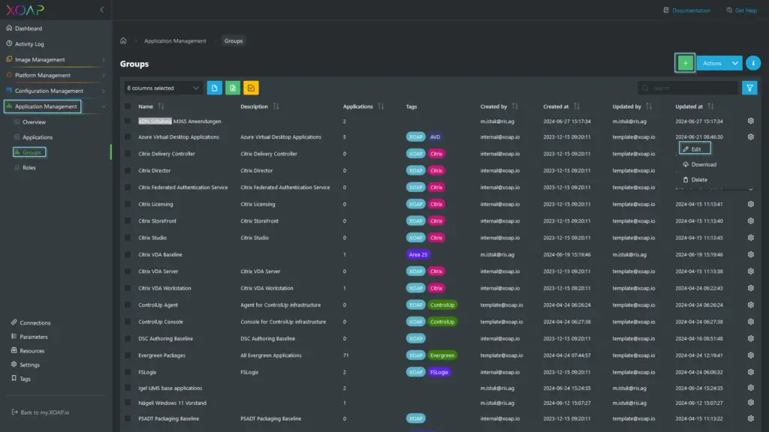Choose Edit from the row context menu
Screen dimensions: 769x432
click(x=695, y=149)
